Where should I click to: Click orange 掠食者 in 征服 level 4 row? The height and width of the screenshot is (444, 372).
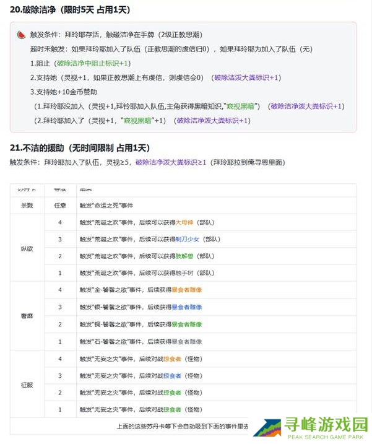(x=172, y=359)
